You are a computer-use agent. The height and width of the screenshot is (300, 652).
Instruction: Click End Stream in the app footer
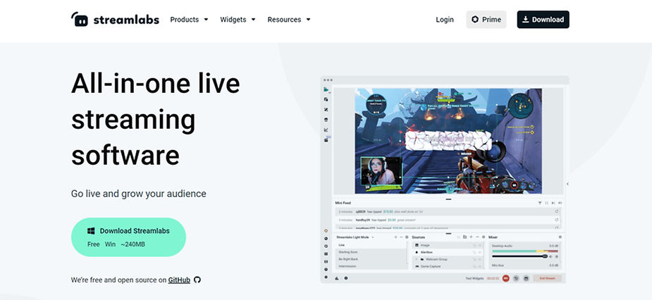[x=547, y=278]
